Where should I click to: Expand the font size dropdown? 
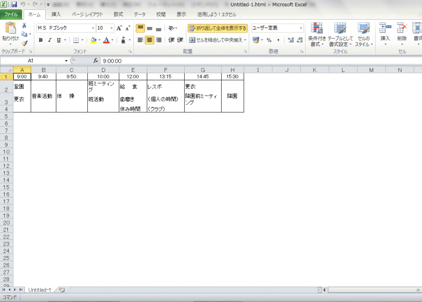(111, 28)
